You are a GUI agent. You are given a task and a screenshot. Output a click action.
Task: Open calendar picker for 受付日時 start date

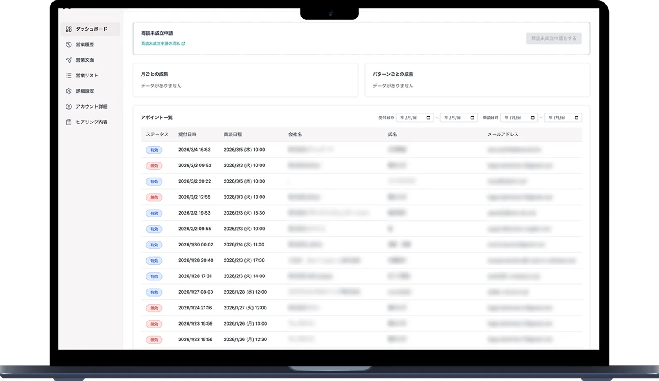coord(428,118)
